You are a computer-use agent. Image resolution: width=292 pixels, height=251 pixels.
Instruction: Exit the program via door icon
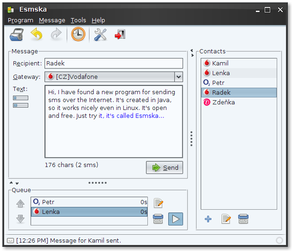point(121,34)
